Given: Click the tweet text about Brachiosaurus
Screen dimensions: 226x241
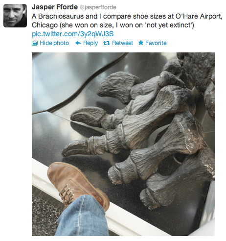Looking at the screenshot, I should 127,21.
